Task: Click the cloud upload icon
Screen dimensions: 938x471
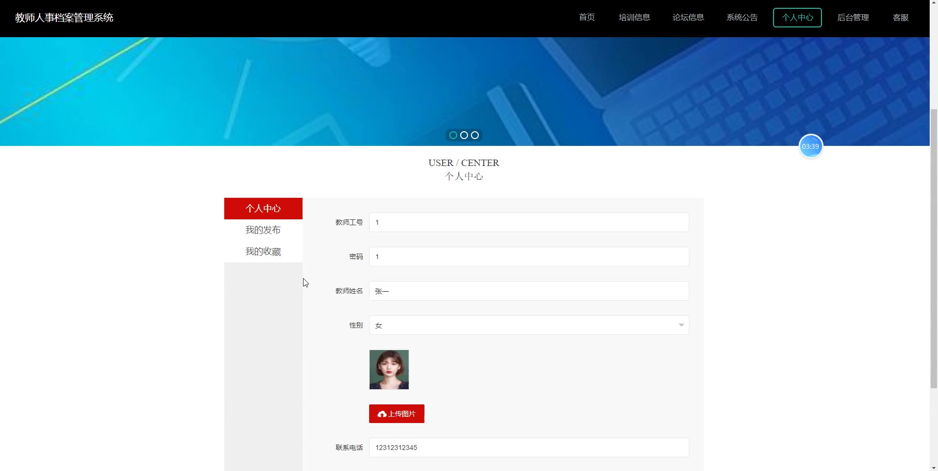Action: (382, 414)
